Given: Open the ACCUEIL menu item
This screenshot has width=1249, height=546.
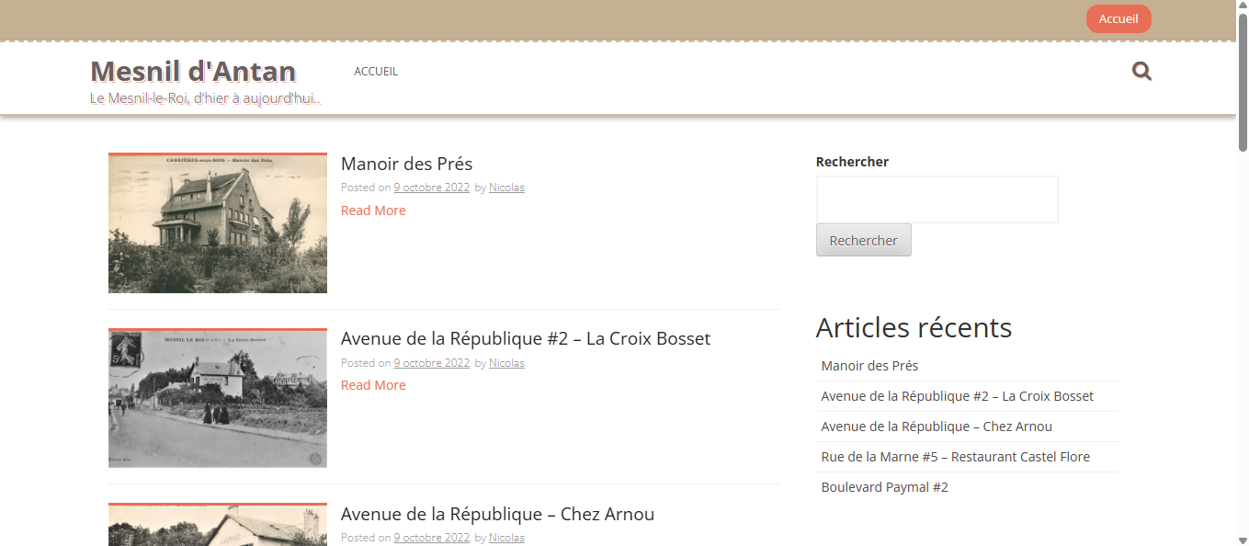Looking at the screenshot, I should tap(376, 71).
